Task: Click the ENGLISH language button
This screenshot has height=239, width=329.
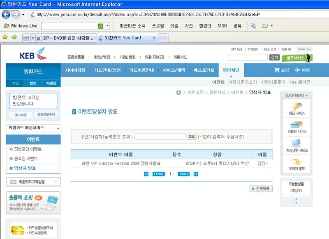Action: click(304, 49)
